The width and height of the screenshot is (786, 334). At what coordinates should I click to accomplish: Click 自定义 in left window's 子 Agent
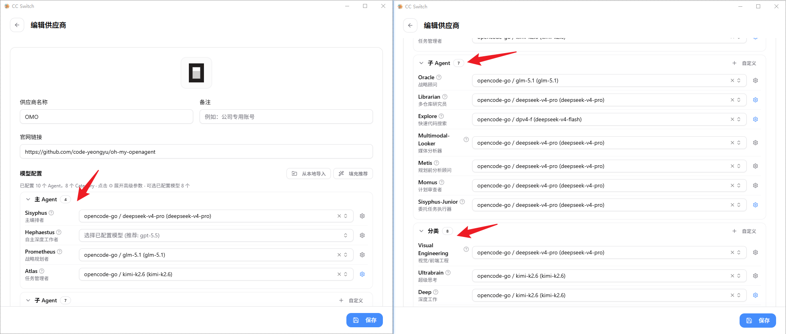[352, 300]
